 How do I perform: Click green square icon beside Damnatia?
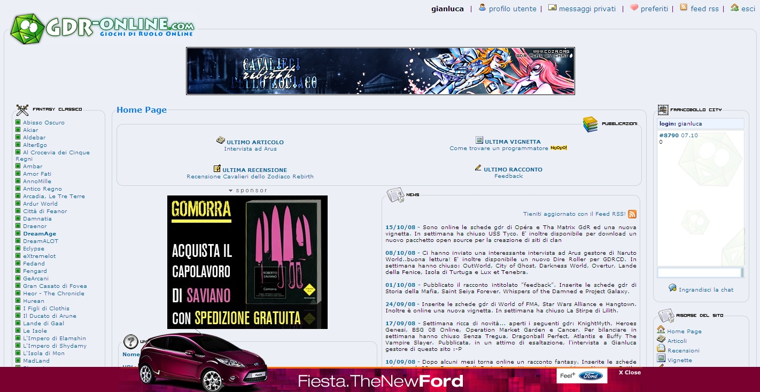18,218
